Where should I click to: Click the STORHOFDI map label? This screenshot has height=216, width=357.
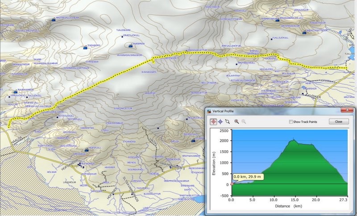(x=129, y=142)
